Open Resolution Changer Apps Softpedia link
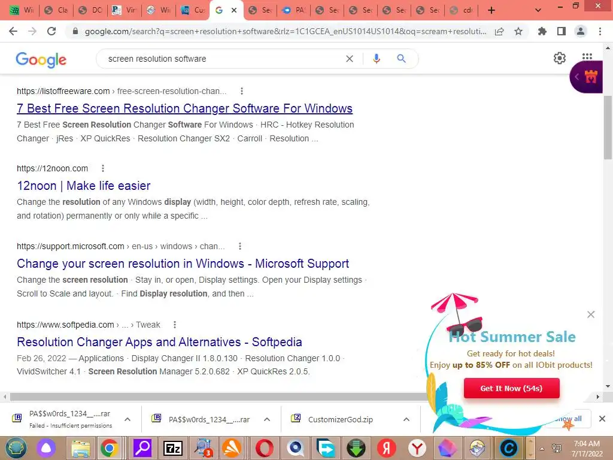Screen dimensions: 613x460 (x=159, y=342)
